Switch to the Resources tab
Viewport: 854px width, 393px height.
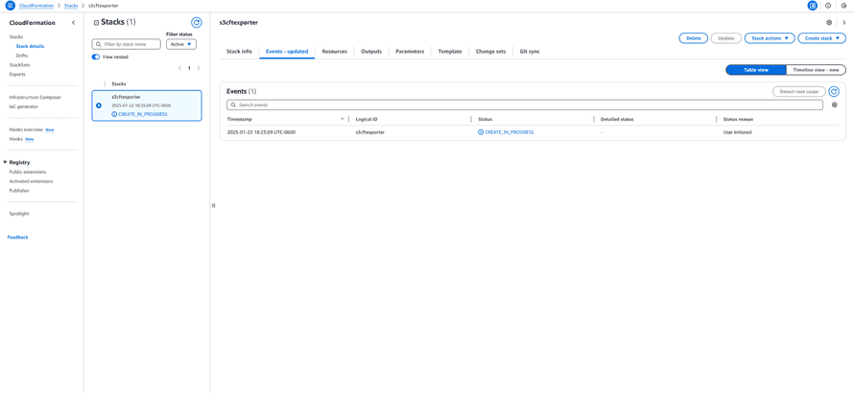334,52
